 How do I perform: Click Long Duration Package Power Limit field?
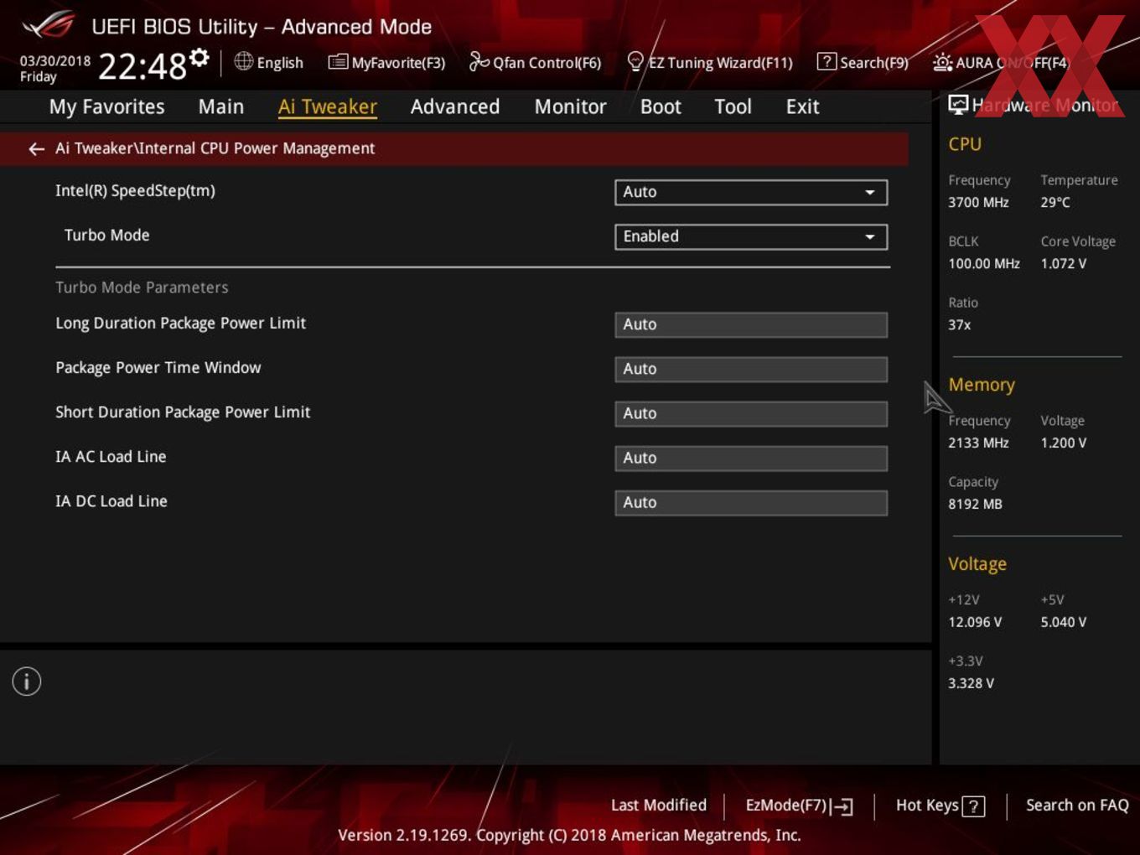pyautogui.click(x=751, y=324)
